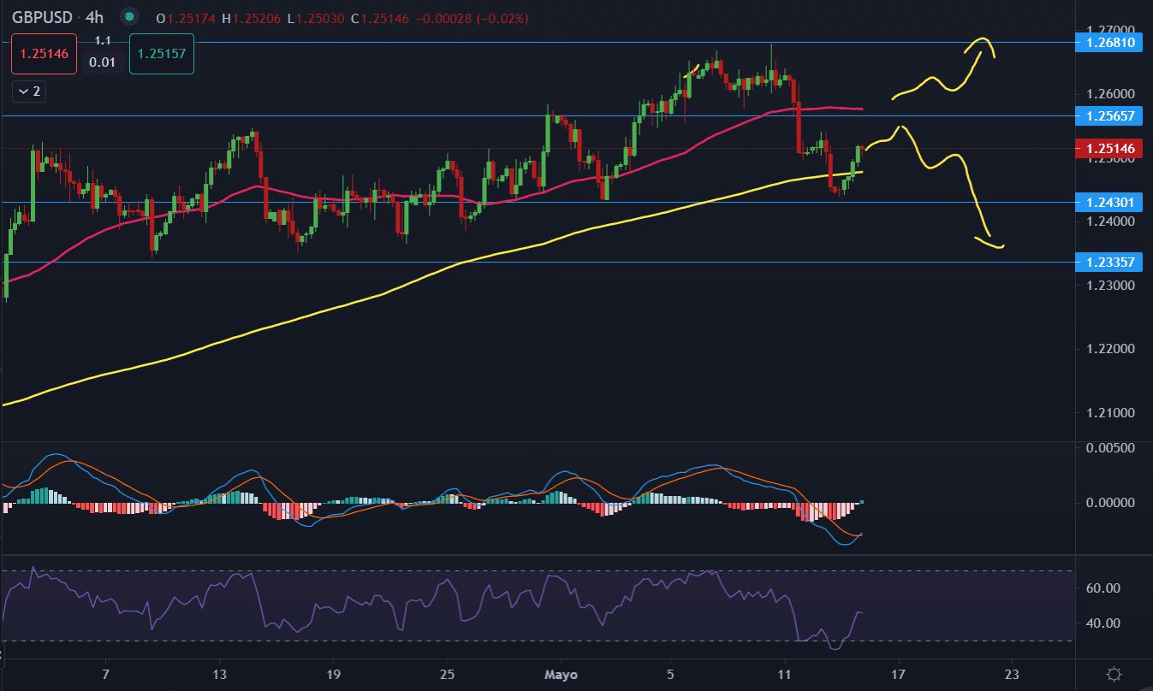
Task: Click the green buy price button 1.25157
Action: tap(162, 53)
